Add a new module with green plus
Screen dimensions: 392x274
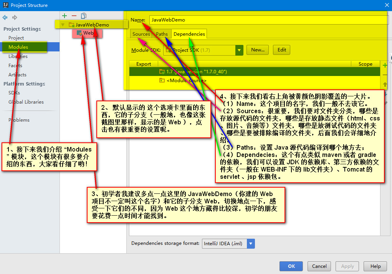coord(65,16)
